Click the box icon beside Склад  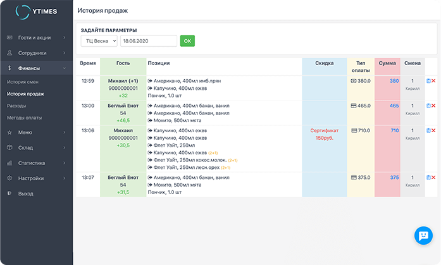point(9,147)
